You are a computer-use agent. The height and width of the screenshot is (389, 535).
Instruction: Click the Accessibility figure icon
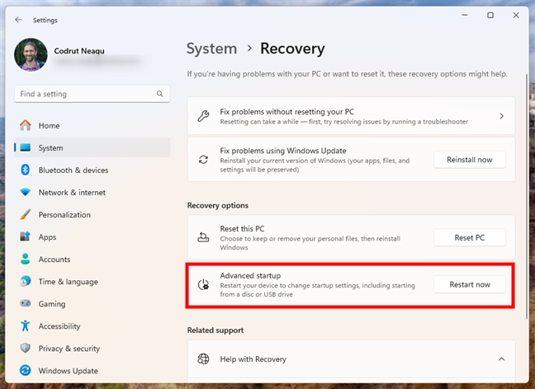(x=26, y=326)
